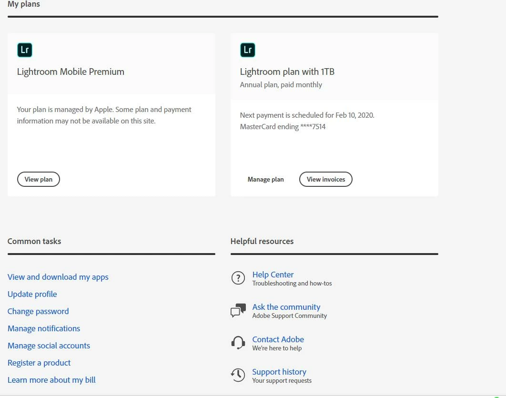Image resolution: width=506 pixels, height=398 pixels.
Task: Click the Lightroom plan with 1TB title
Action: coord(287,71)
